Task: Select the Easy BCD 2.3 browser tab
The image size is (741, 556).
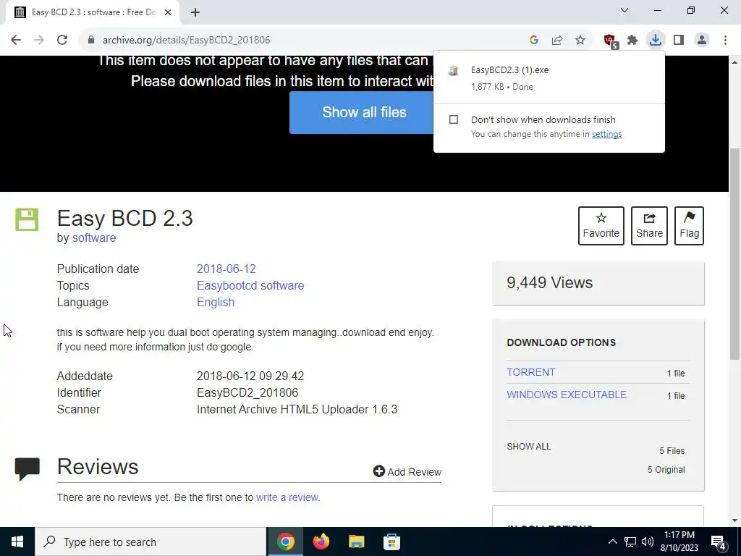Action: (93, 12)
